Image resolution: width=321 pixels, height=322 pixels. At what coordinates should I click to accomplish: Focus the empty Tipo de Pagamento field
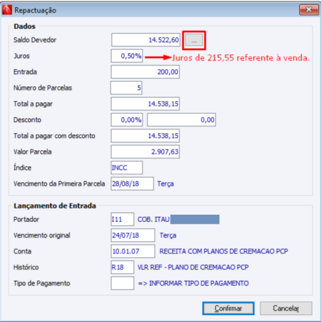(122, 283)
